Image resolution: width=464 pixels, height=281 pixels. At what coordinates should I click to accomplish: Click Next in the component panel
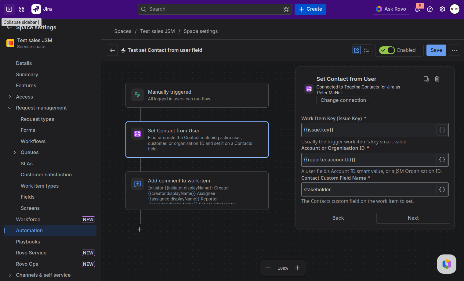pos(413,218)
